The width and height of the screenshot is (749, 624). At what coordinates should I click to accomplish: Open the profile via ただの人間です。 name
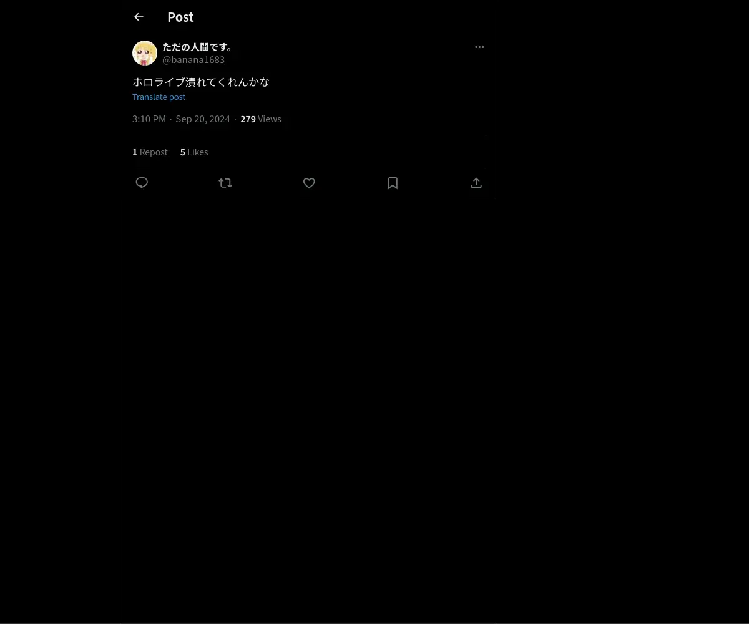click(x=198, y=47)
